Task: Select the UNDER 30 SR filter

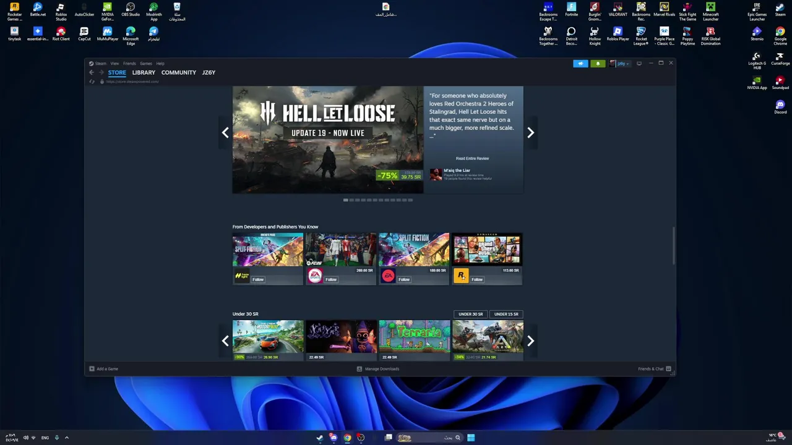Action: (x=470, y=314)
